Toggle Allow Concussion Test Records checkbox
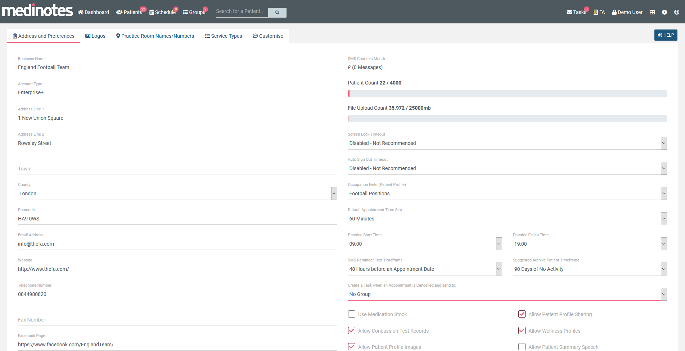The width and height of the screenshot is (685, 351). coord(352,331)
